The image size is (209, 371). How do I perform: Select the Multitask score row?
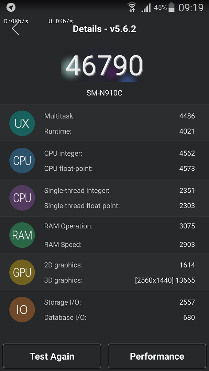119,116
